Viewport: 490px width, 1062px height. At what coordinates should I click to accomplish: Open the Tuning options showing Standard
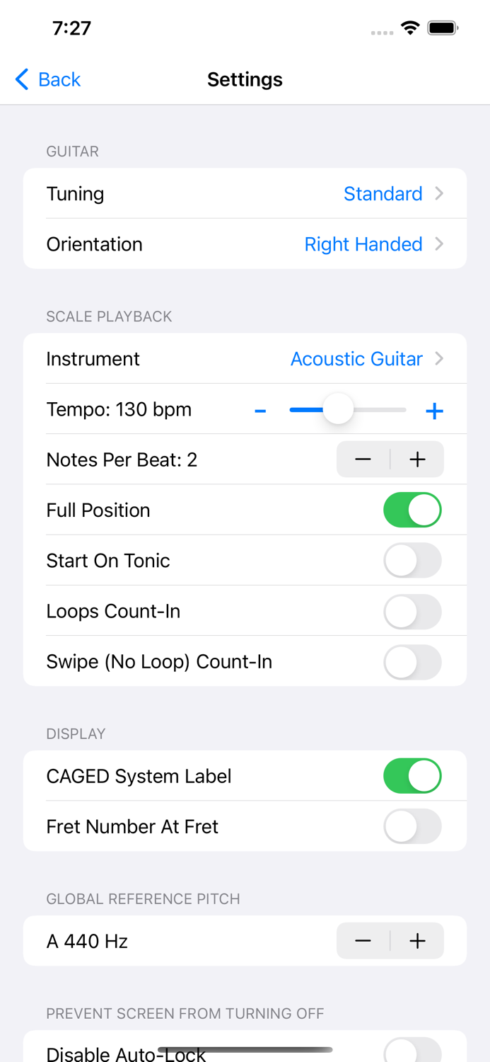[x=245, y=193]
